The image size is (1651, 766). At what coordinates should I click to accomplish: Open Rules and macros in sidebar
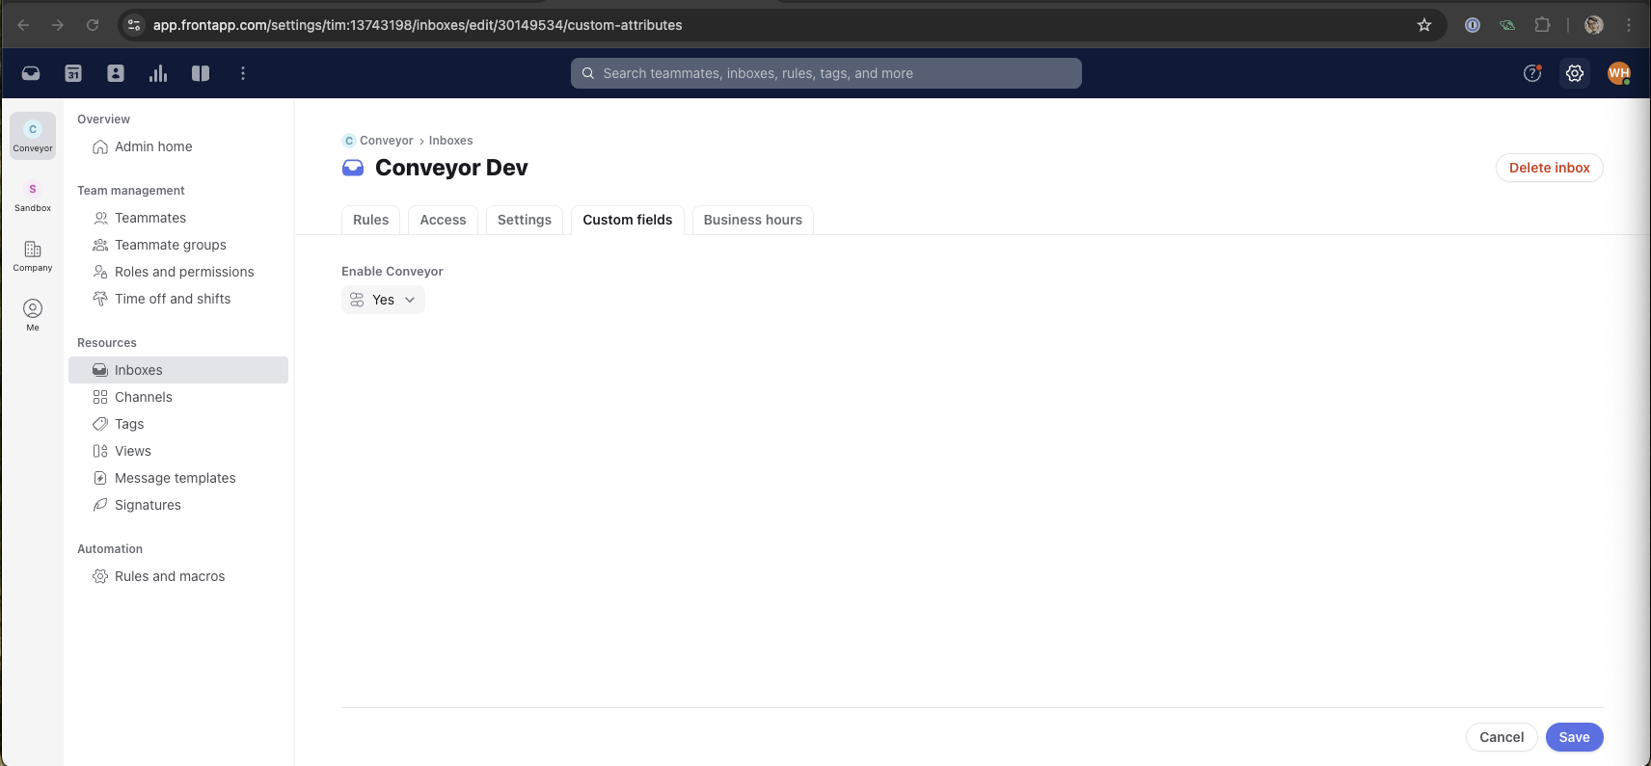(x=178, y=576)
